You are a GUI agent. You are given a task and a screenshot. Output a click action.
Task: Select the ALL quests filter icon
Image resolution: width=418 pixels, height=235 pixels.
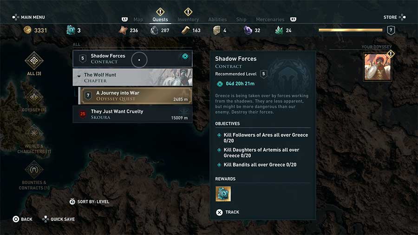(34, 60)
